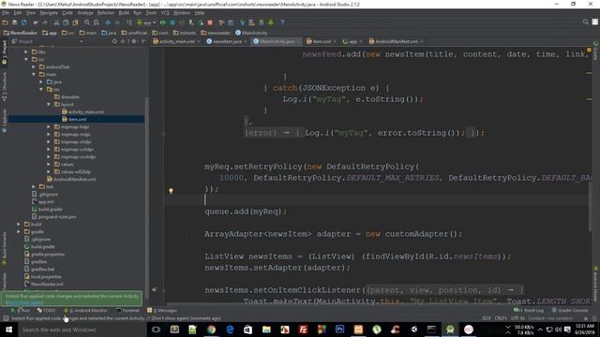
Task: Click Chrome icon in Windows taskbar
Action: tap(211, 330)
